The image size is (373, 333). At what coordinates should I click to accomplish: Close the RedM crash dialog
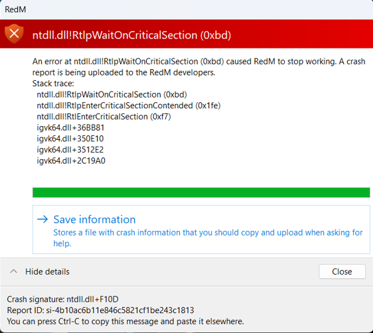click(x=342, y=271)
